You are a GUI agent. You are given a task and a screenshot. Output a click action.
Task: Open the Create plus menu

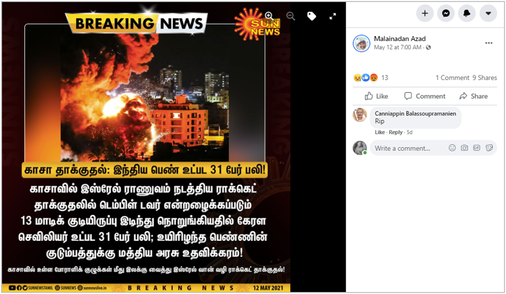pyautogui.click(x=425, y=13)
